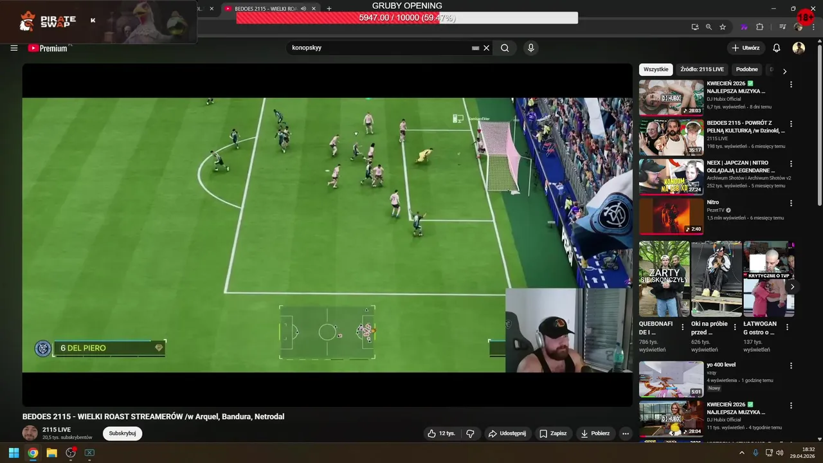Image resolution: width=823 pixels, height=463 pixels.
Task: Dislike the video with thumbs-down
Action: pos(470,433)
